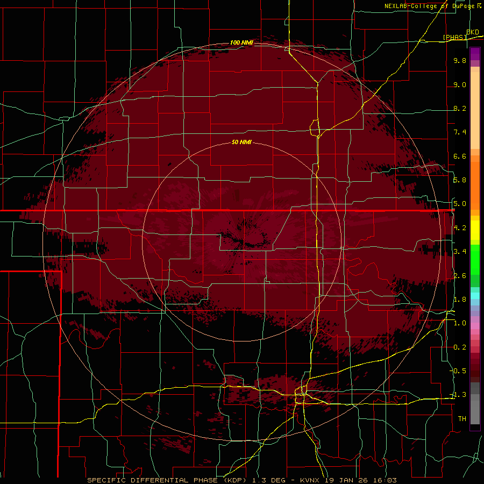
Task: Click the 5.8 scale value
Action: 460,180
